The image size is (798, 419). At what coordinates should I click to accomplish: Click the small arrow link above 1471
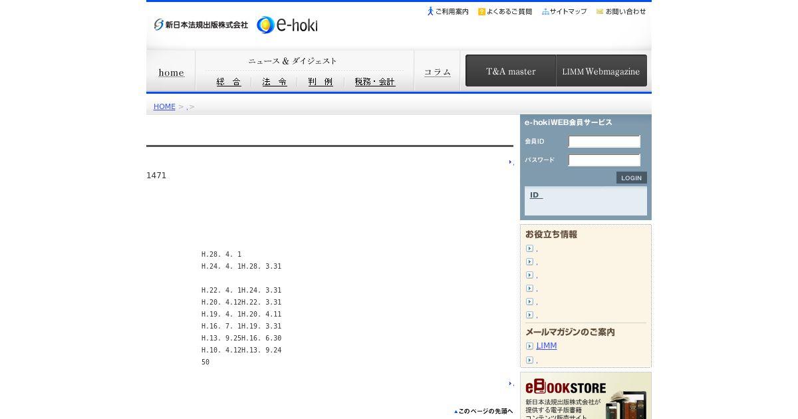coord(511,162)
